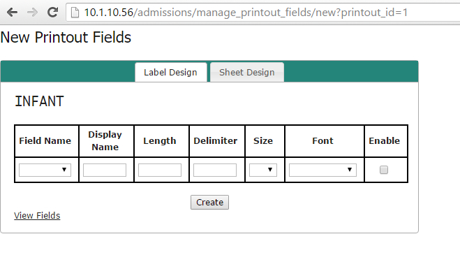Screen dimensions: 460x255
Task: Click the Field Name column header
Action: pyautogui.click(x=45, y=141)
